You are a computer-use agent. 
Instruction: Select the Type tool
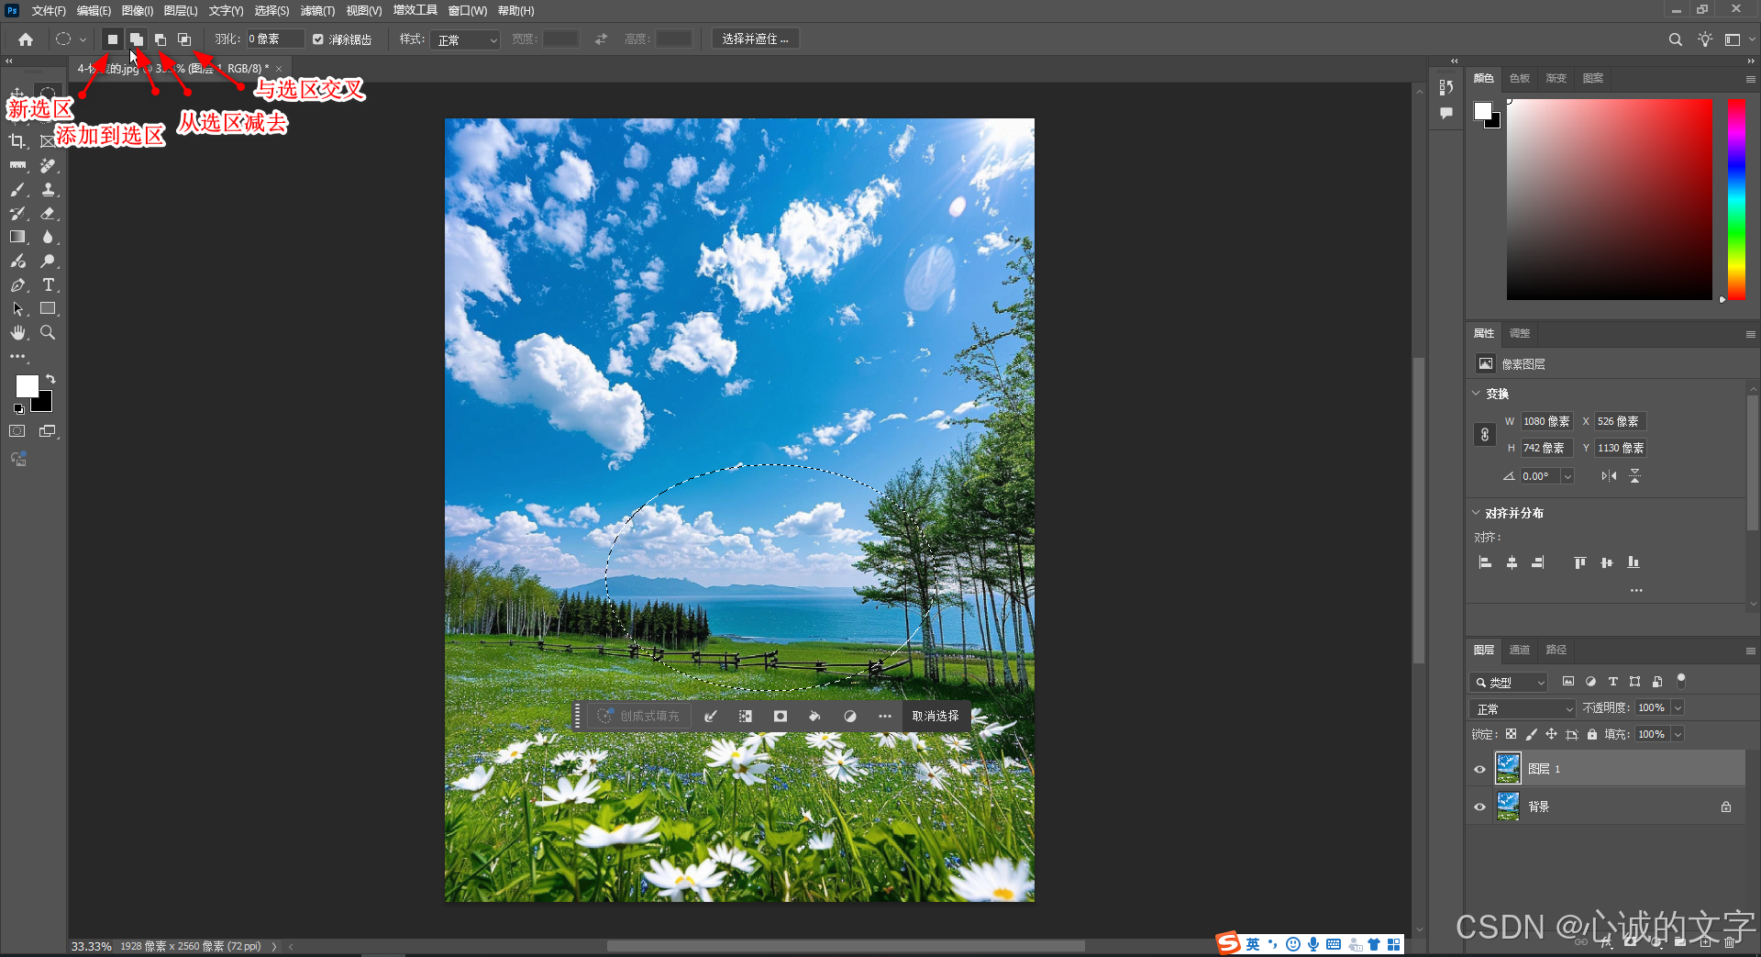point(48,285)
